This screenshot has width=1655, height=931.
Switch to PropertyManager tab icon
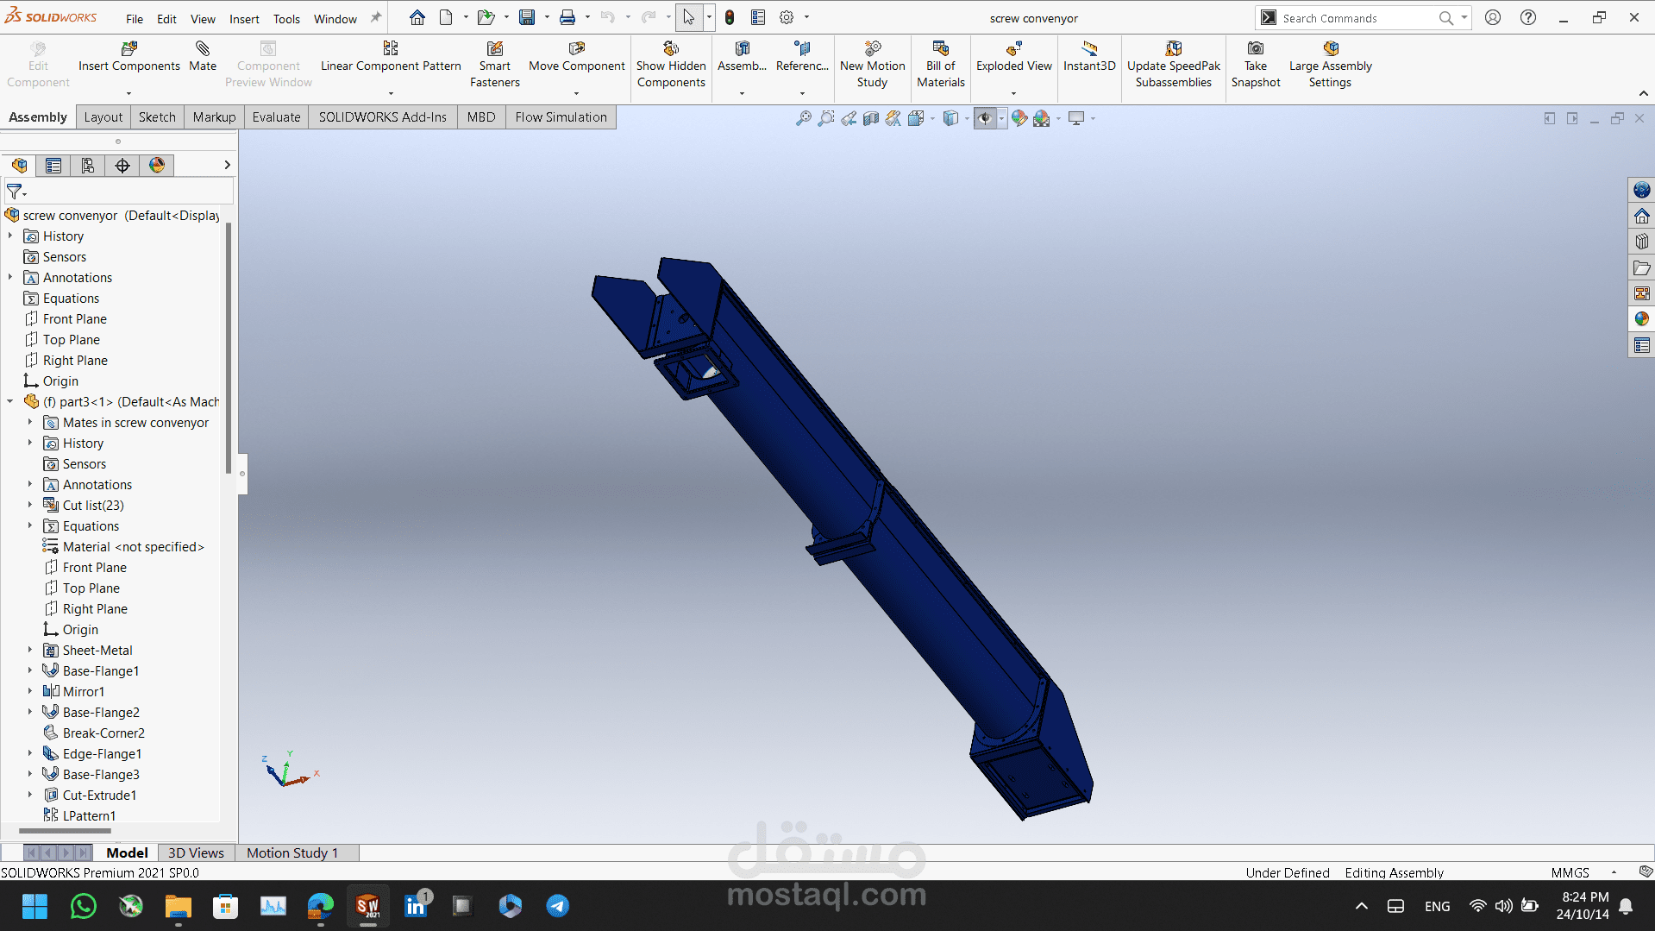tap(53, 165)
